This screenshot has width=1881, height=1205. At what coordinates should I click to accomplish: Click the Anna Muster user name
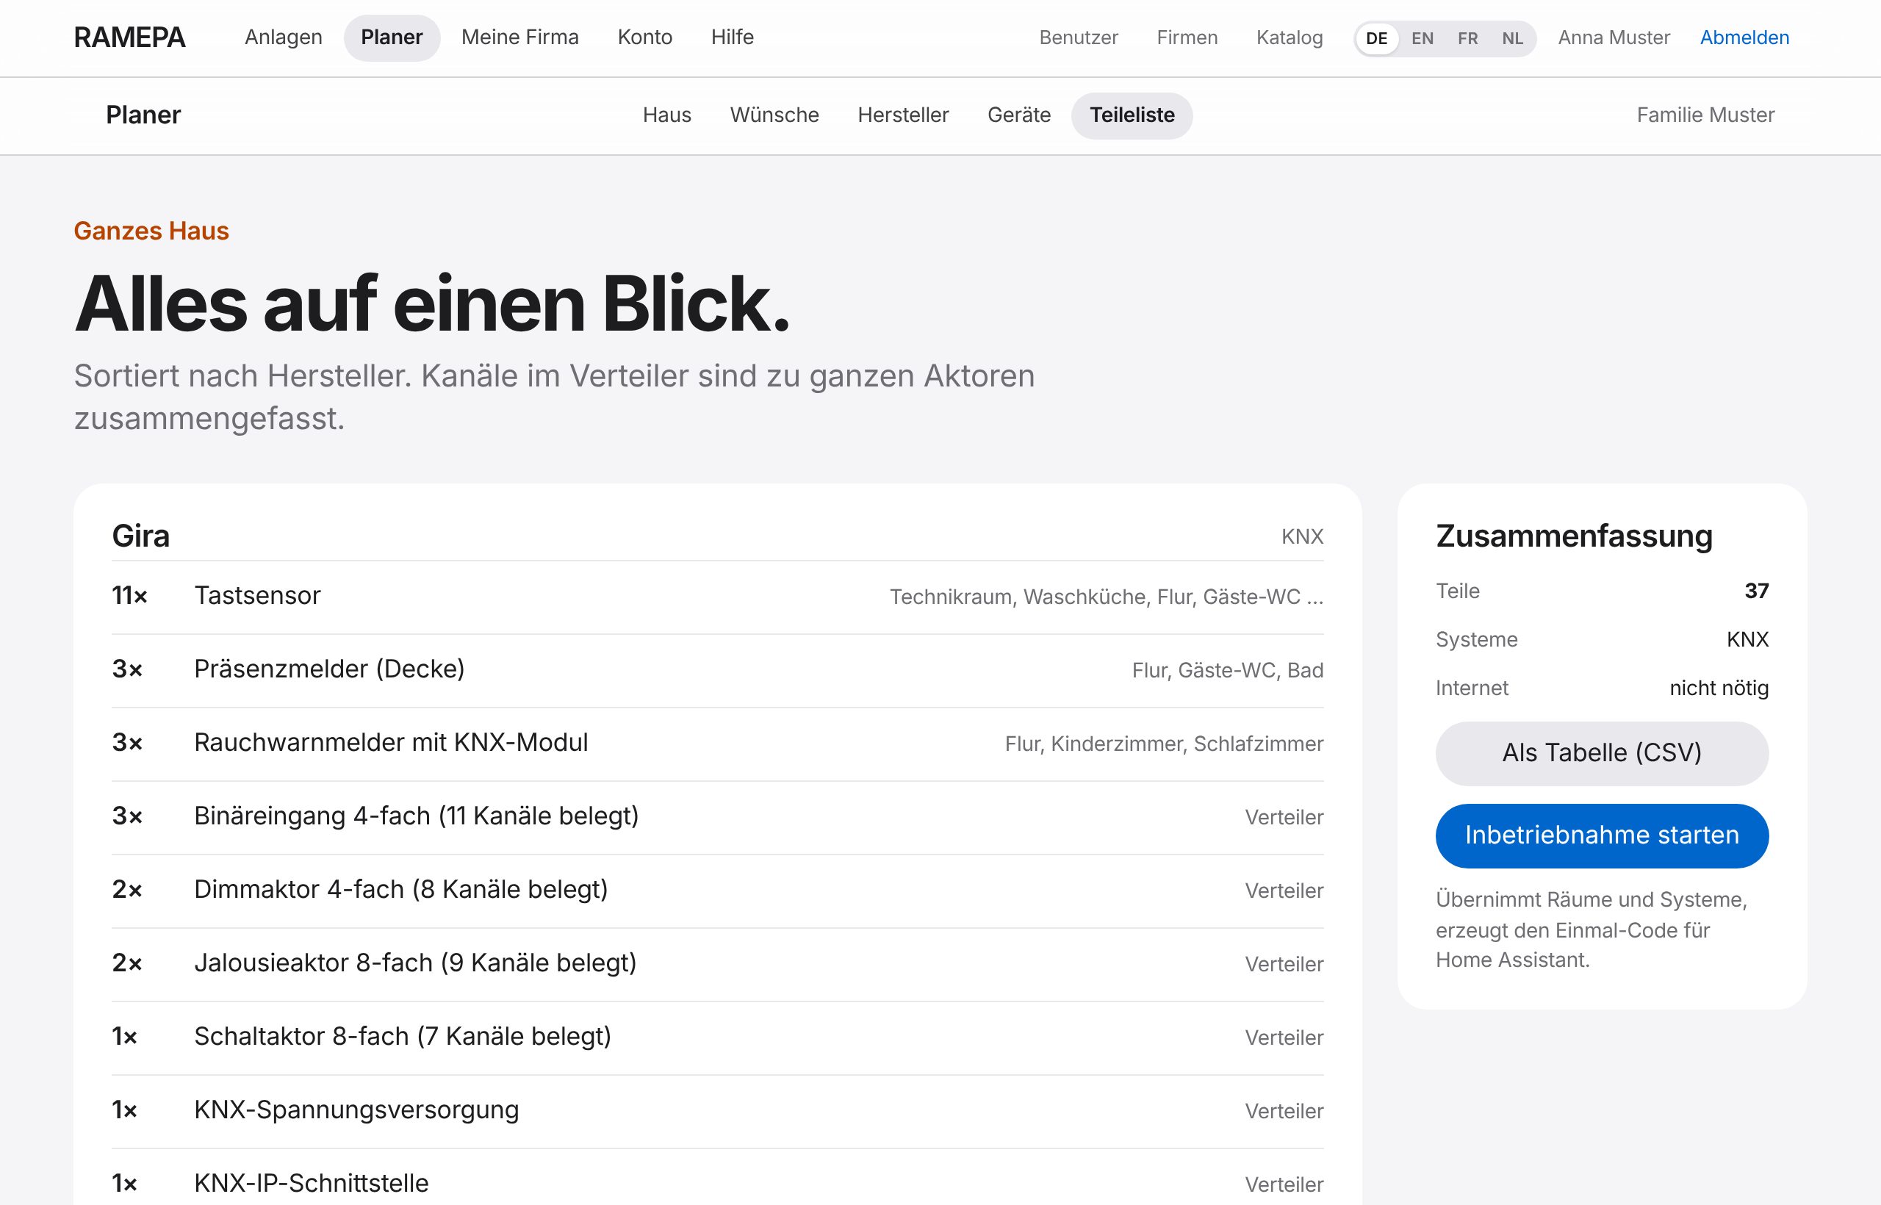pyautogui.click(x=1614, y=37)
